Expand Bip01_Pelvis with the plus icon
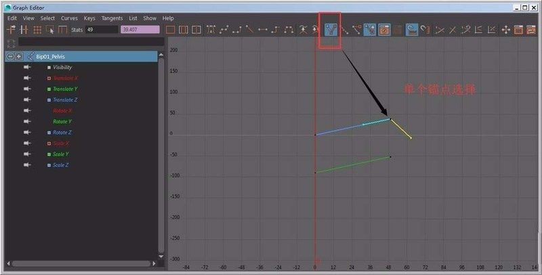The width and height of the screenshot is (542, 275). click(19, 56)
